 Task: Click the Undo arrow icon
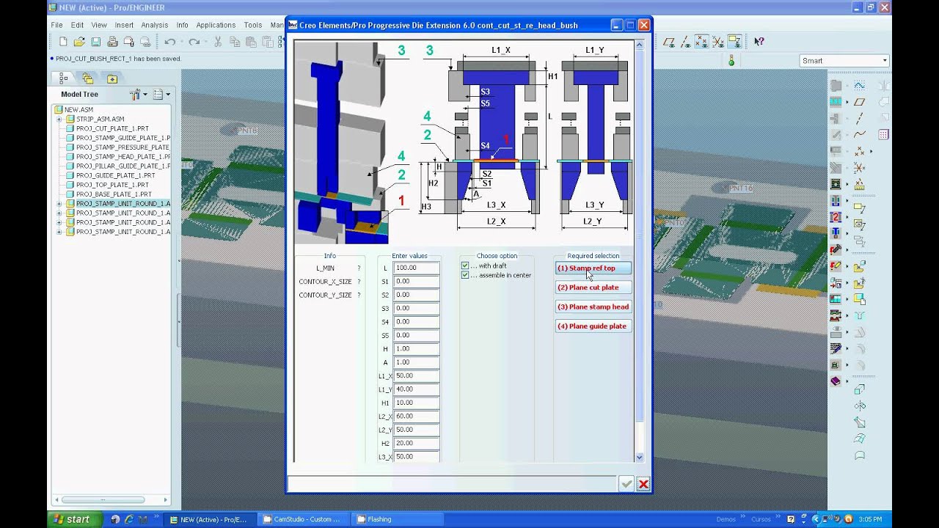click(x=170, y=42)
